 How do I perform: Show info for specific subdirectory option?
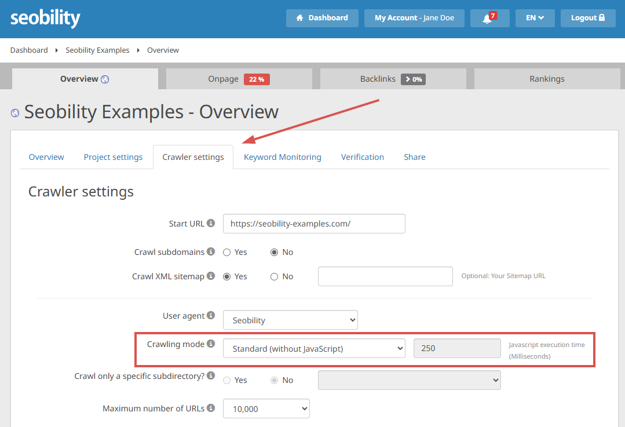click(x=211, y=375)
